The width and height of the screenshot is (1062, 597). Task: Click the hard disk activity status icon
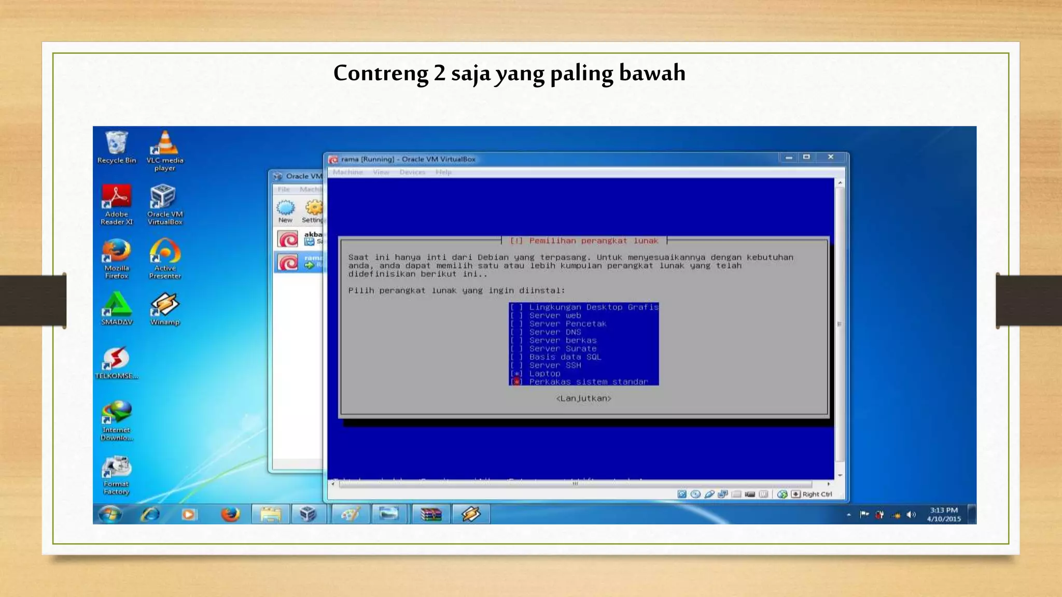[682, 494]
